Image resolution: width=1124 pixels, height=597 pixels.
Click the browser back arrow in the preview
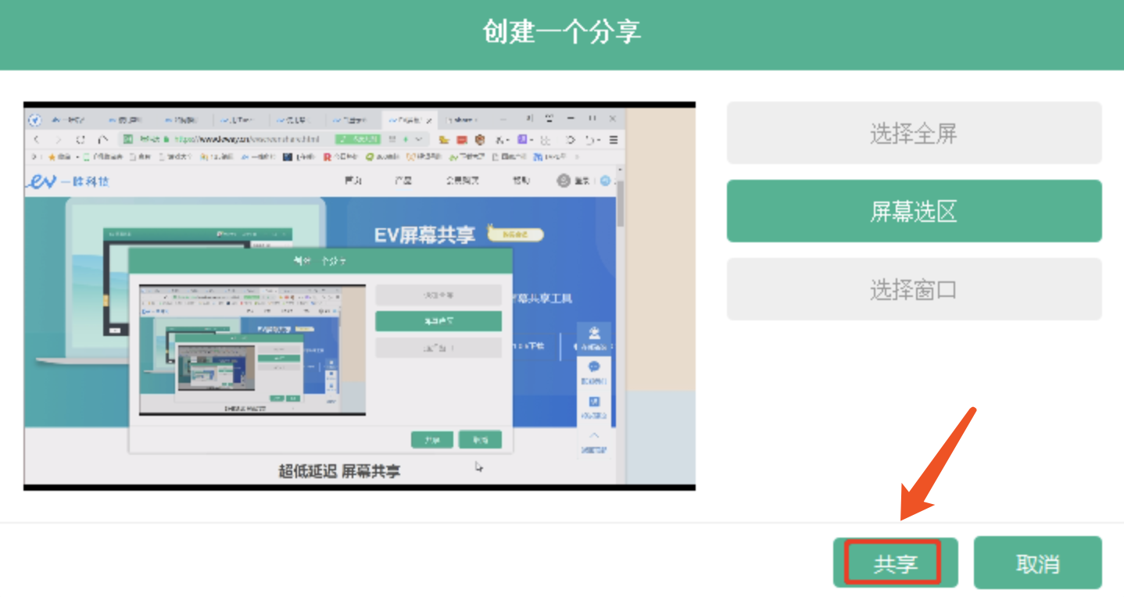coord(36,140)
